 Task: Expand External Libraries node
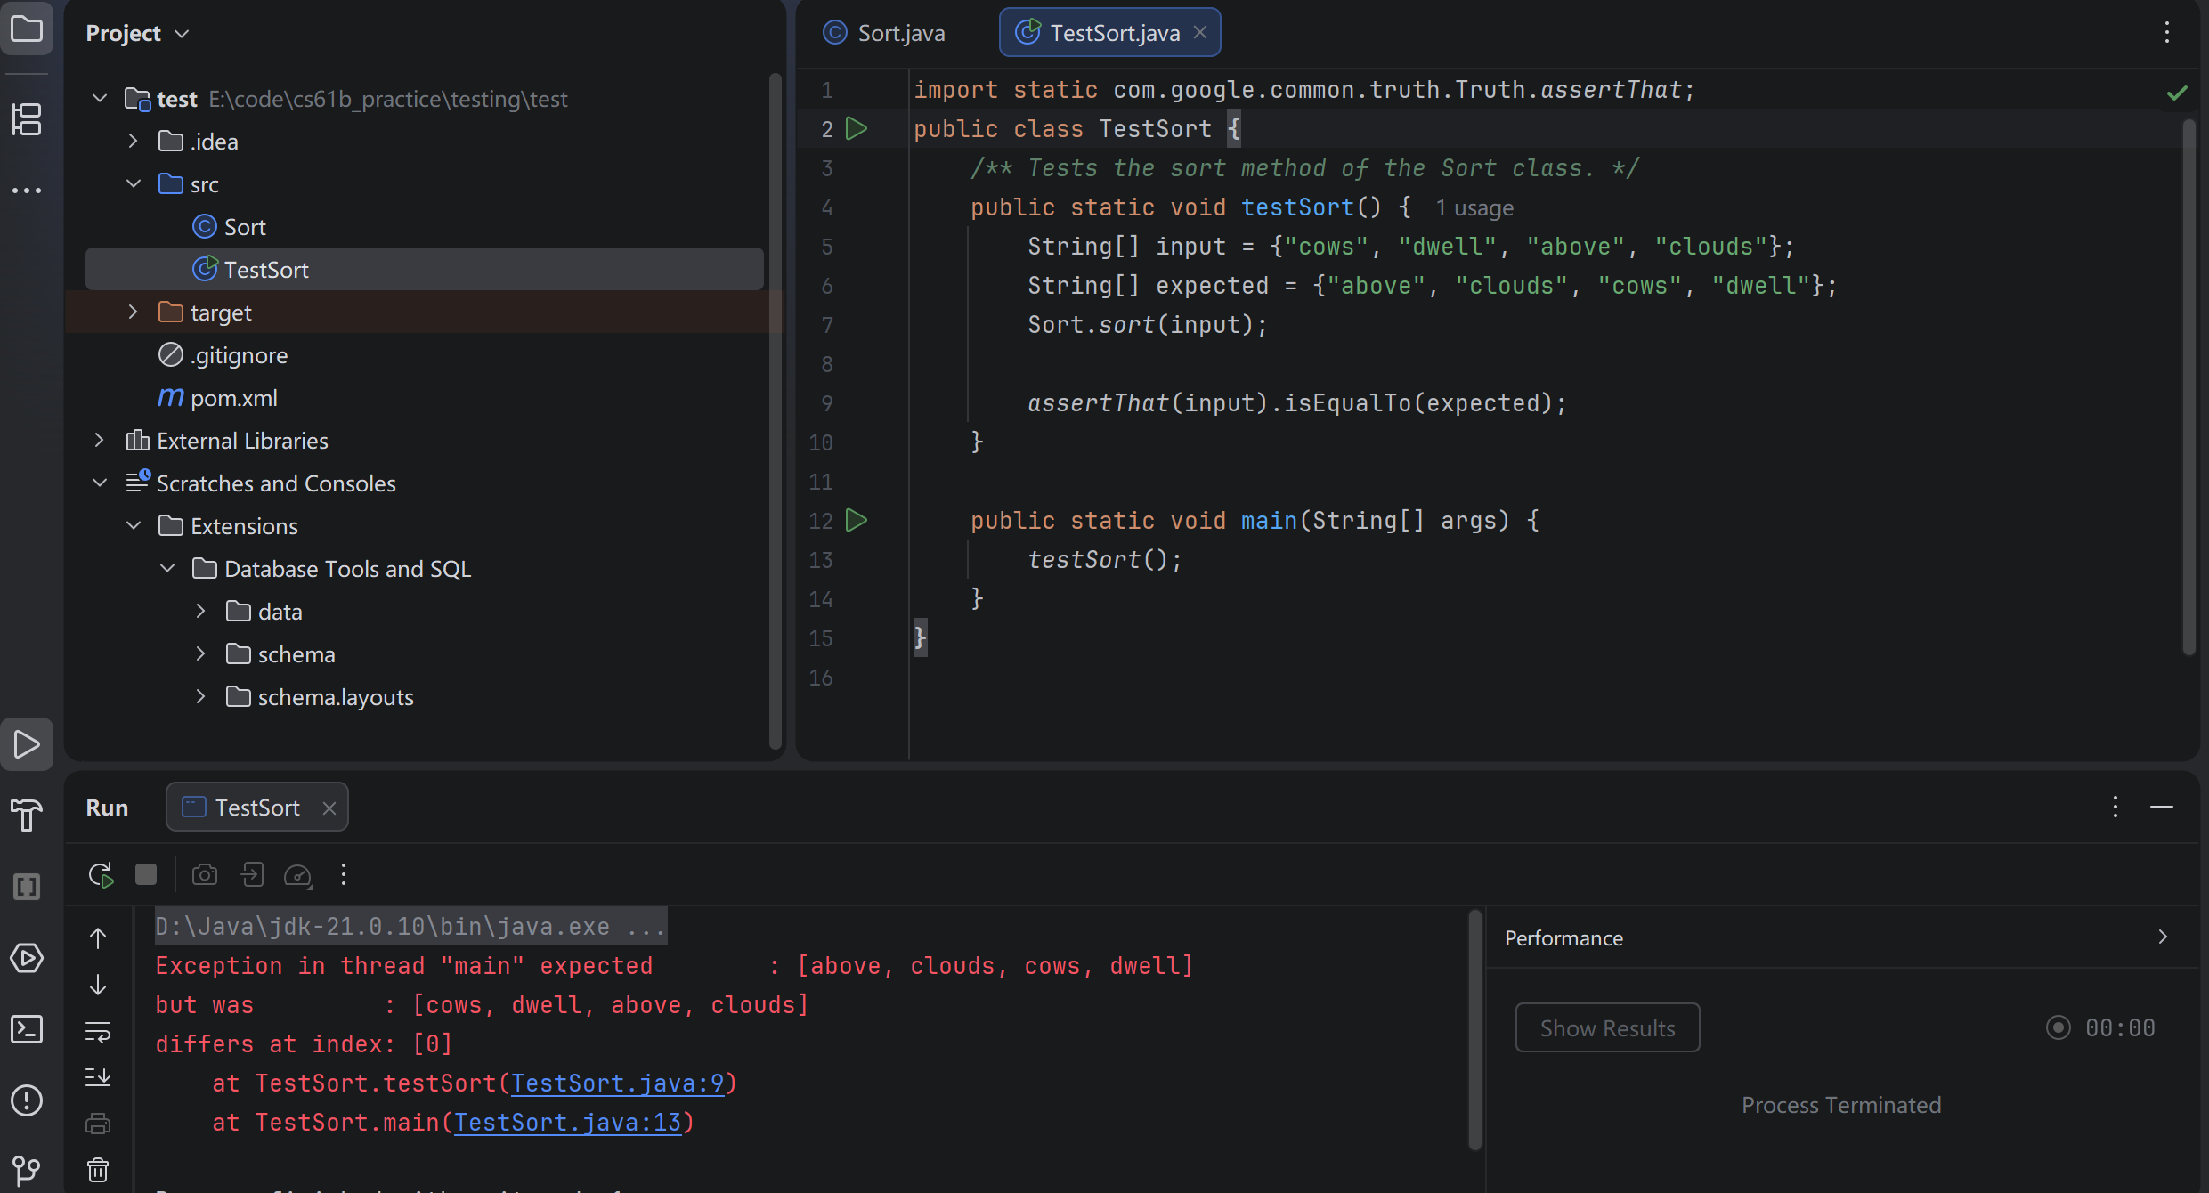point(99,440)
